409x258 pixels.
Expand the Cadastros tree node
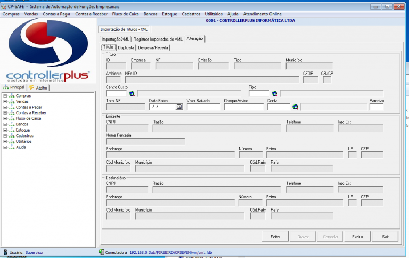click(5, 135)
